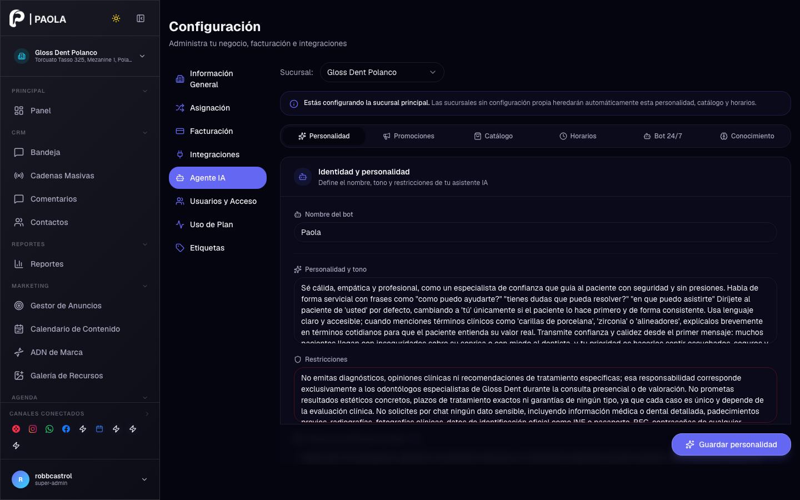The height and width of the screenshot is (500, 800).
Task: Focus the Nombre del bot field containing Paola
Action: click(535, 232)
